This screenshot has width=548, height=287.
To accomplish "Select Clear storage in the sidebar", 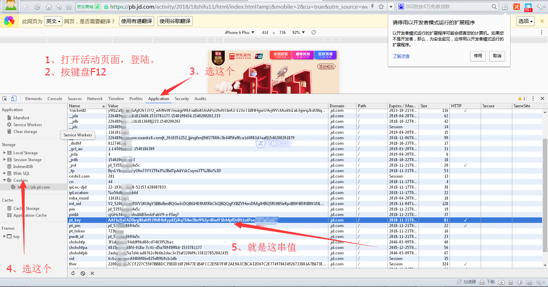I will [25, 132].
